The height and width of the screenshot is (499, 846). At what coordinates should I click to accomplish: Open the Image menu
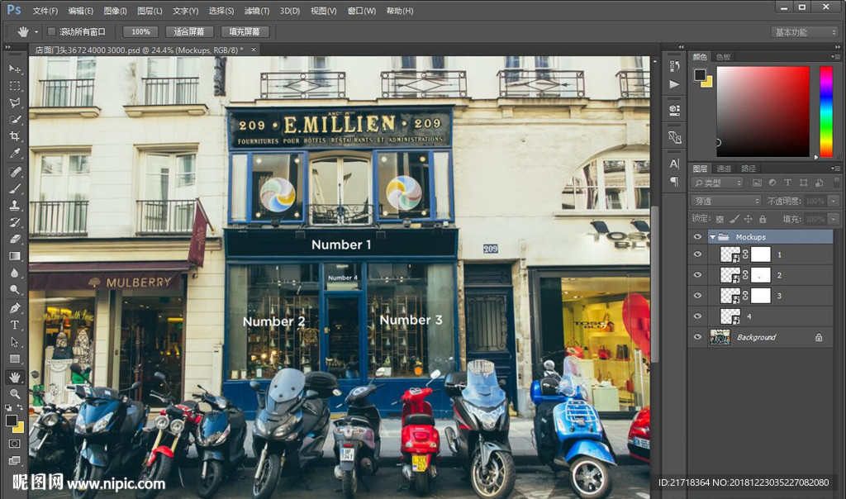point(115,11)
